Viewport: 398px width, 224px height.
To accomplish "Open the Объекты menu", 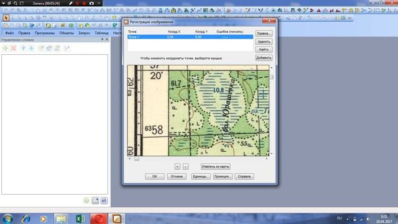I will tap(67, 33).
